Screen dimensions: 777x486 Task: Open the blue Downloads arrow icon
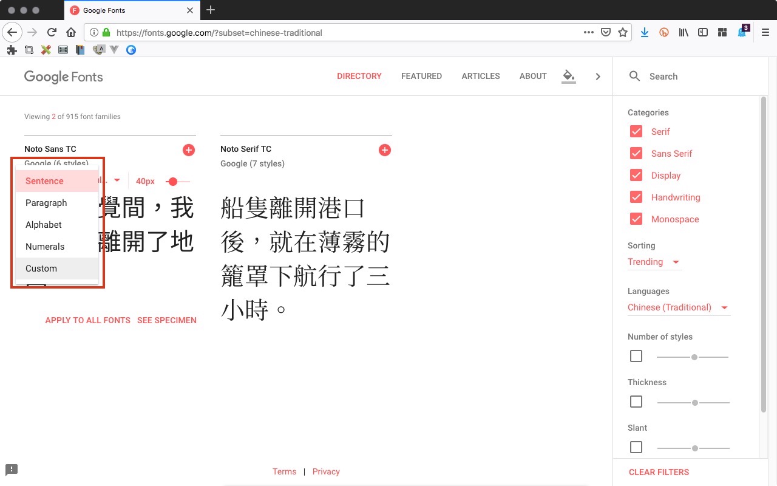tap(645, 32)
